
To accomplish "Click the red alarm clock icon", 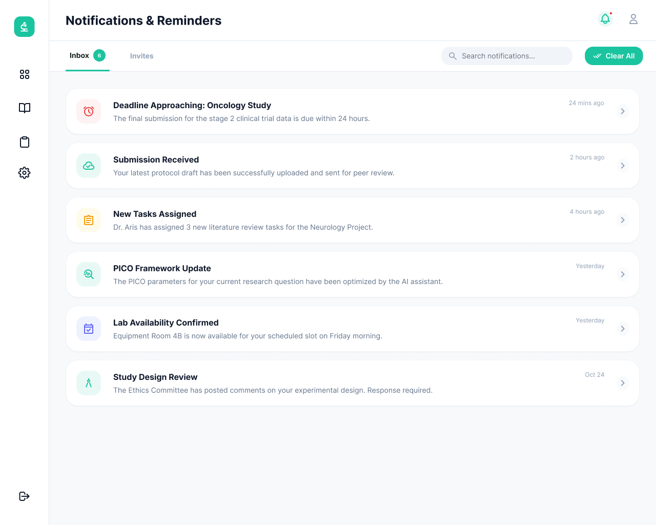I will pyautogui.click(x=89, y=111).
